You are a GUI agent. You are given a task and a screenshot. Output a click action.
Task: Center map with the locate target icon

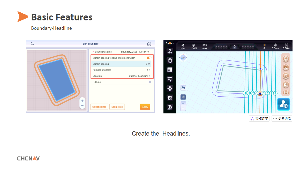pos(183,97)
